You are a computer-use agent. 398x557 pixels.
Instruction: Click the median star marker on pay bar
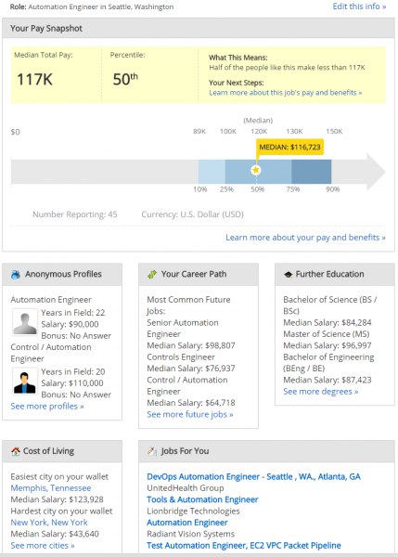(x=256, y=170)
